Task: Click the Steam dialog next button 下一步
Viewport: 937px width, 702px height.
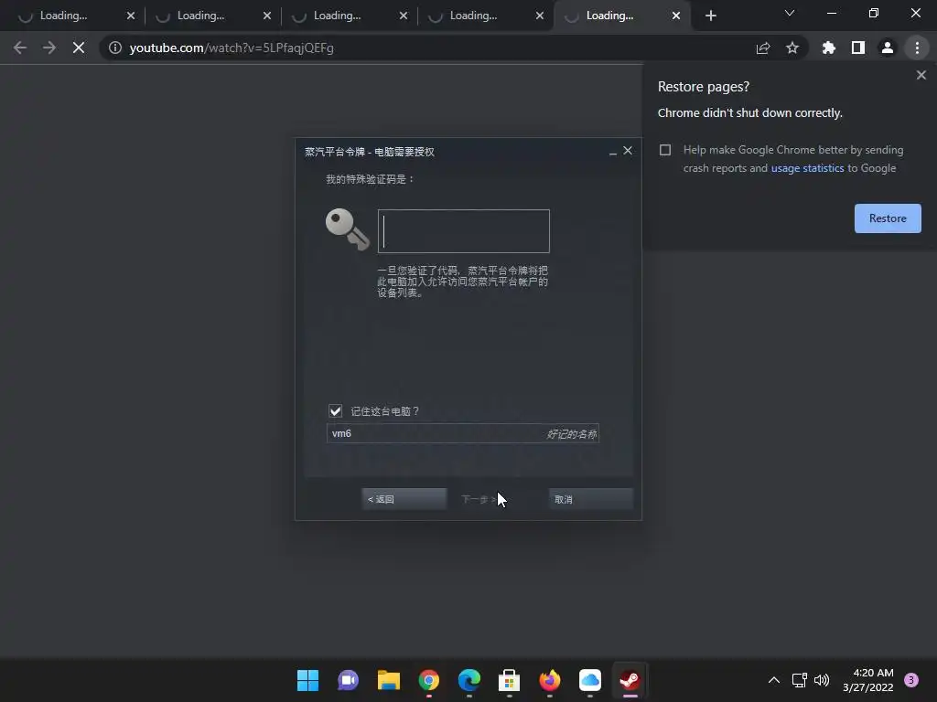Action: [479, 499]
